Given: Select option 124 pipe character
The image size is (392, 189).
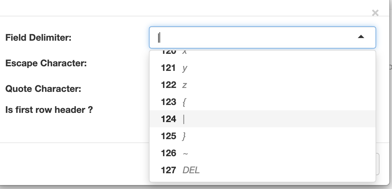Looking at the screenshot, I should pos(263,119).
